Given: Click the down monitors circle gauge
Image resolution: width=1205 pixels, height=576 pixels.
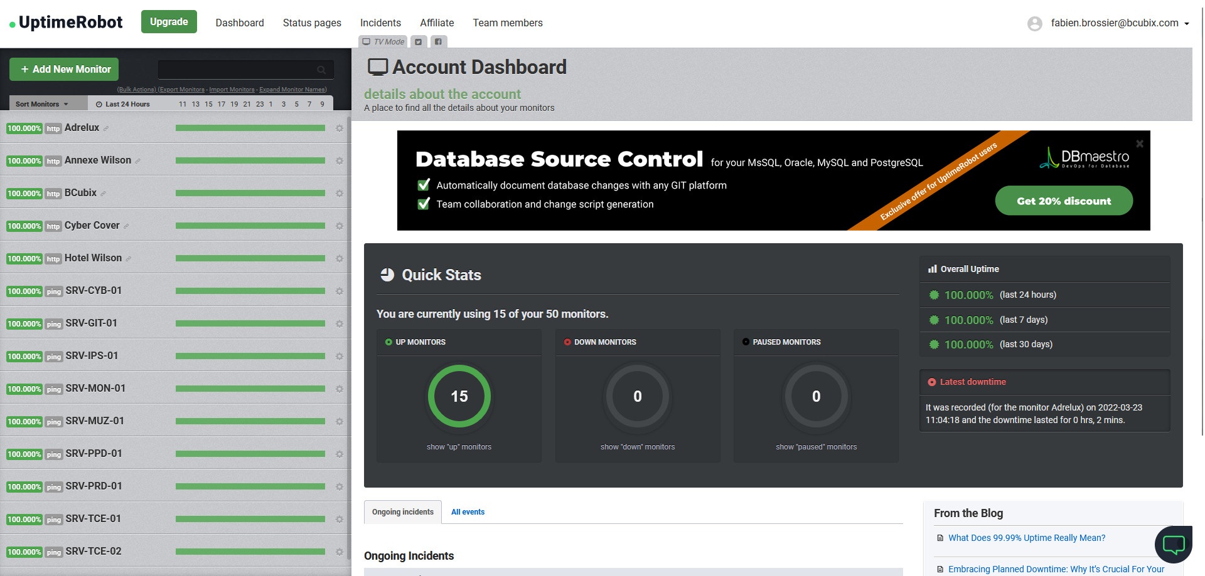Looking at the screenshot, I should [638, 396].
